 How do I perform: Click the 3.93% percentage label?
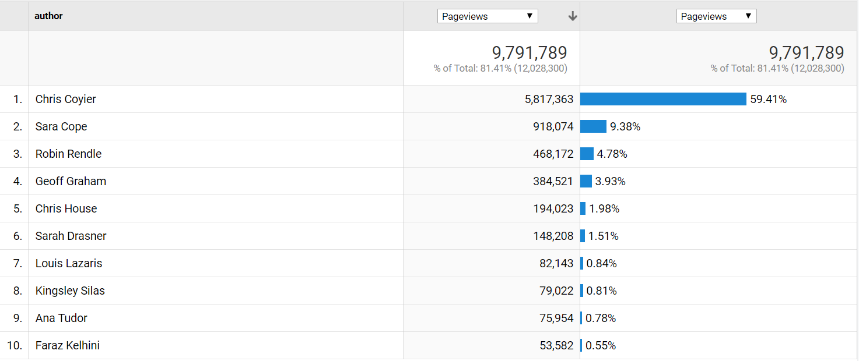click(x=611, y=181)
